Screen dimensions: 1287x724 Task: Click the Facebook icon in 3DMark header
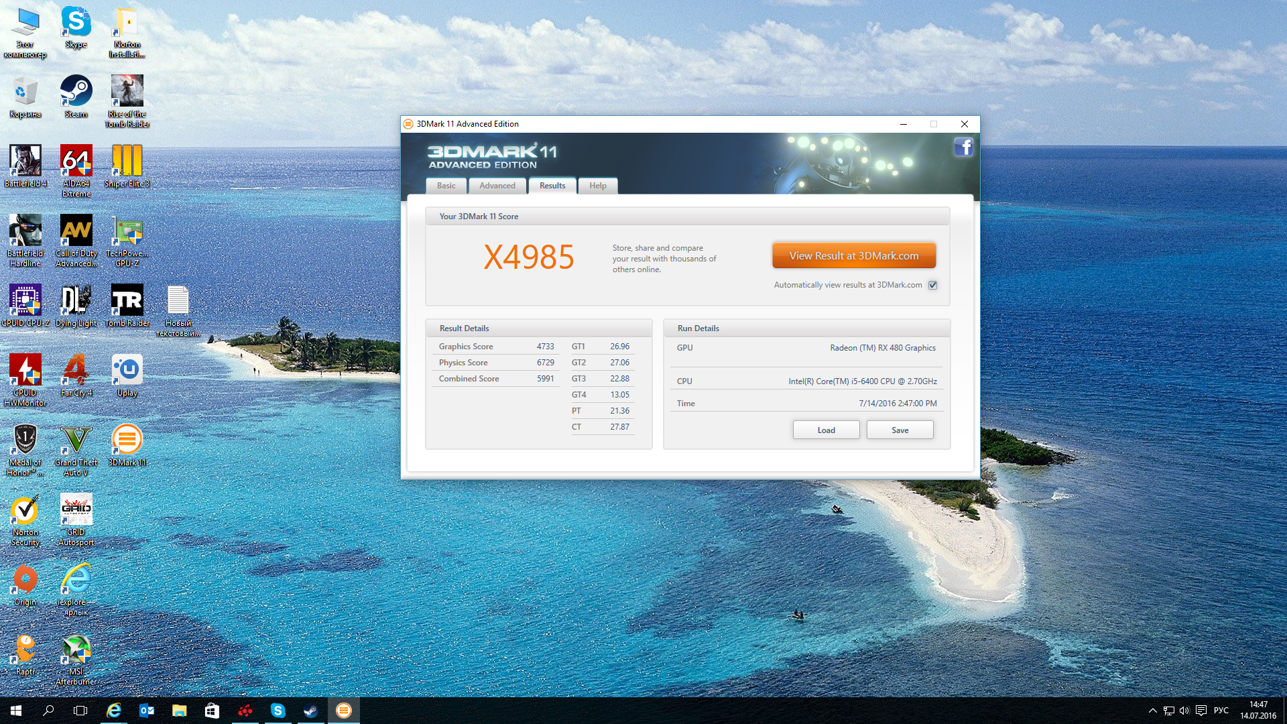[x=963, y=147]
